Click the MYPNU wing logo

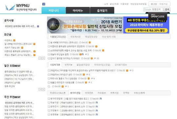[10, 8]
